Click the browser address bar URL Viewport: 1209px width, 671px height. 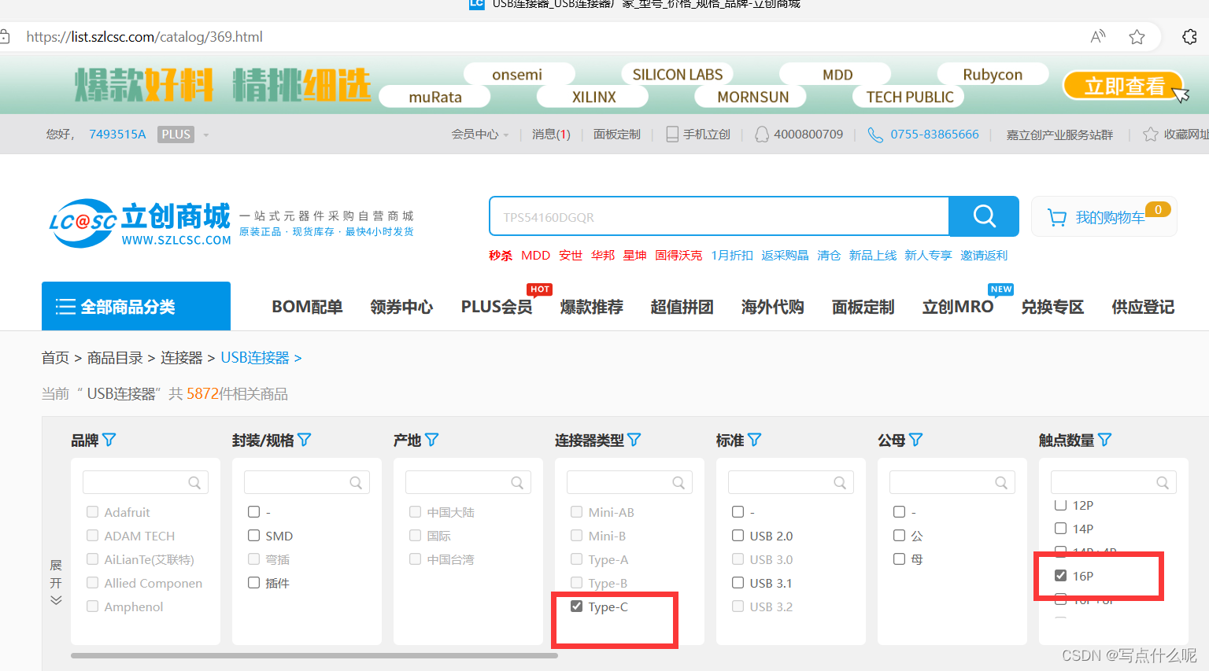pos(145,37)
